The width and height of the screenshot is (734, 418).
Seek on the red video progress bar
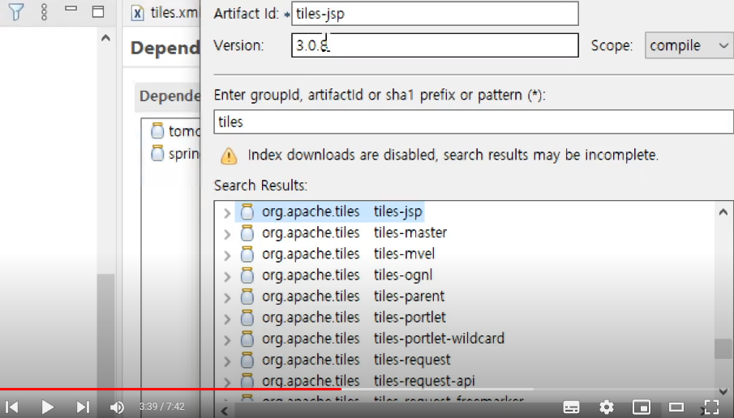tap(170, 389)
